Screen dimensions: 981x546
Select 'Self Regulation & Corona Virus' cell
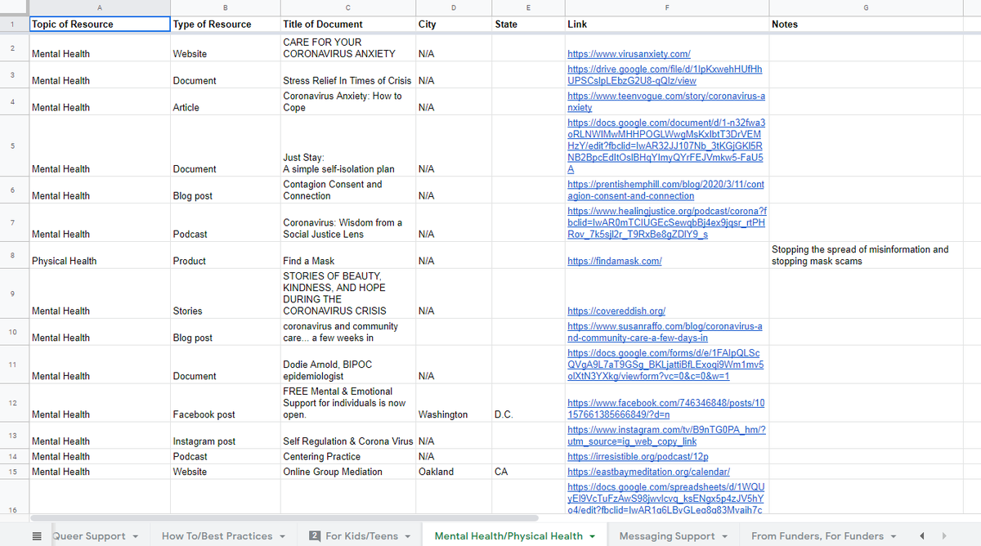click(x=347, y=436)
